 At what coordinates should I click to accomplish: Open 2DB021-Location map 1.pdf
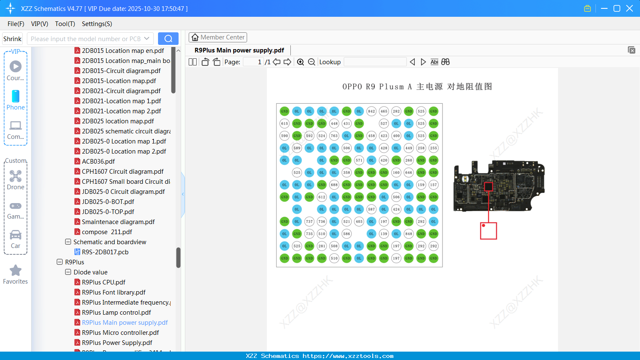point(121,101)
